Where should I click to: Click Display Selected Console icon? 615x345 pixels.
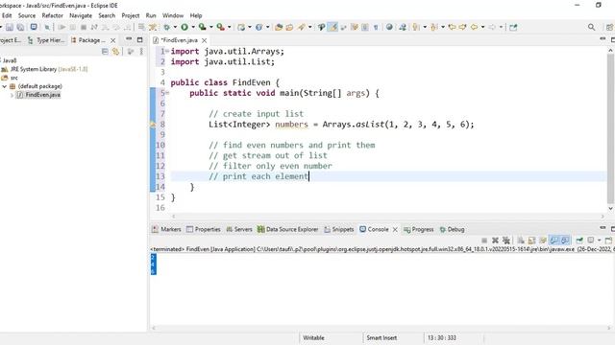pyautogui.click(x=590, y=241)
